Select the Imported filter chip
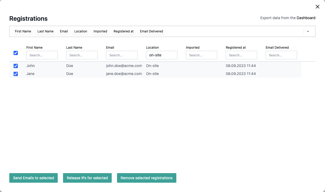The image size is (325, 192). 100,31
